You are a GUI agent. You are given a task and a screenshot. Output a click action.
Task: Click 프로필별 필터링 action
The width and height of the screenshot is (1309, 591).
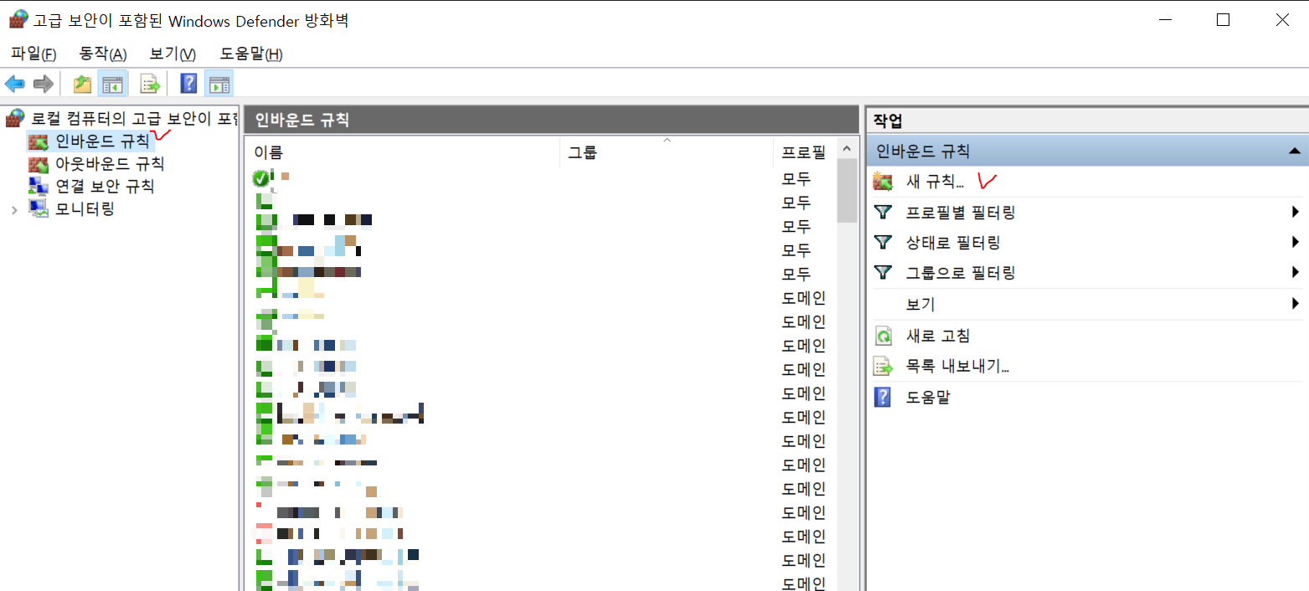[x=961, y=212]
